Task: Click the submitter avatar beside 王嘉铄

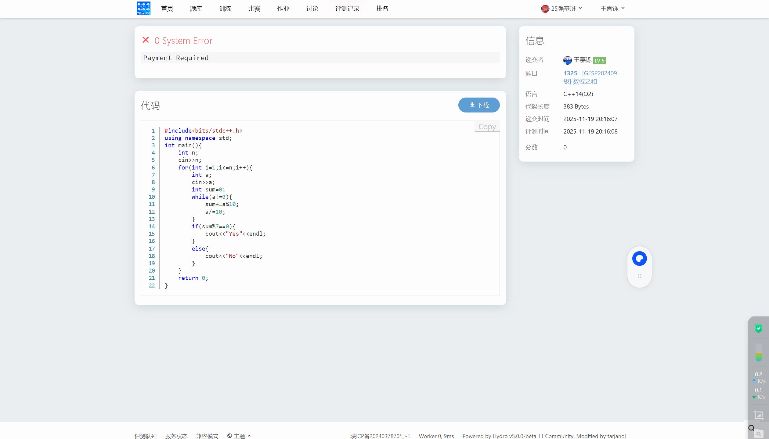Action: click(x=567, y=60)
